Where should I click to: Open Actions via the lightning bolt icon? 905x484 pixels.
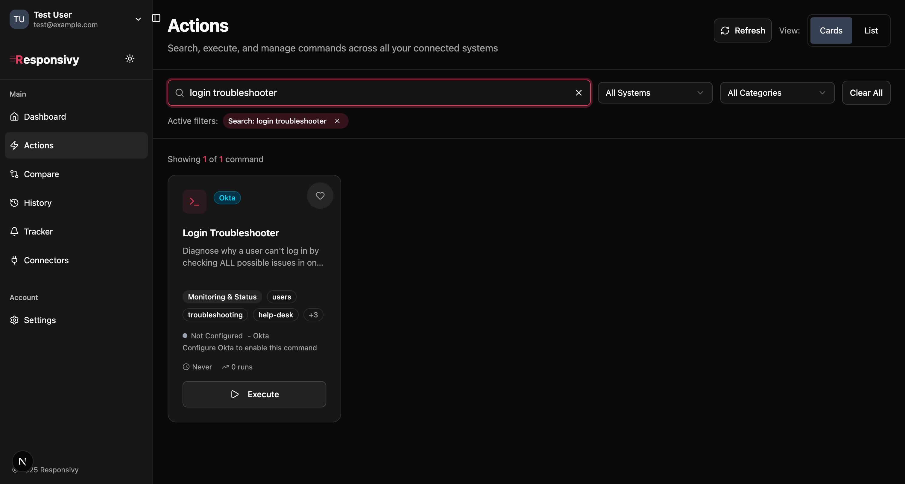[x=15, y=145]
